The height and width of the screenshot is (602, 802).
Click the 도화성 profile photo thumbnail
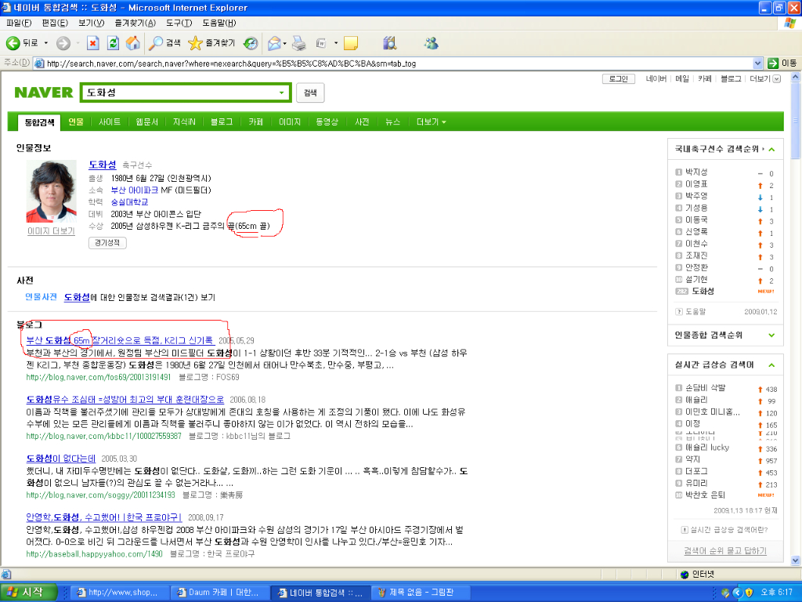tap(51, 191)
